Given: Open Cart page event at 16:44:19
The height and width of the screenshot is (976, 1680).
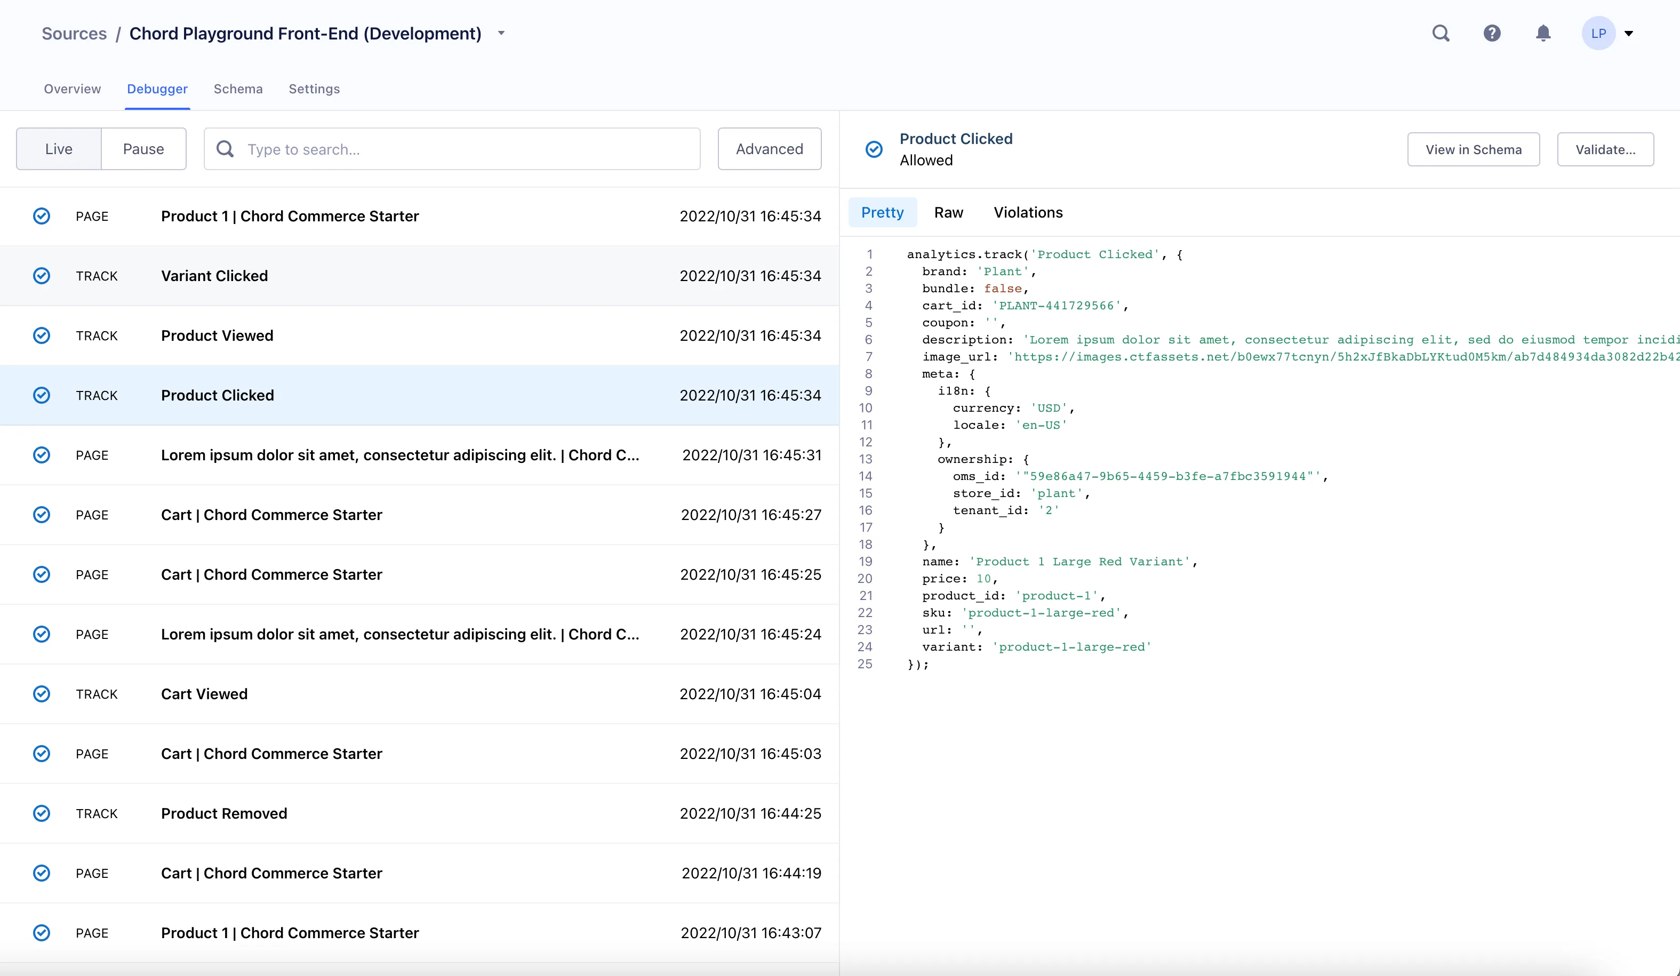Looking at the screenshot, I should pos(419,874).
